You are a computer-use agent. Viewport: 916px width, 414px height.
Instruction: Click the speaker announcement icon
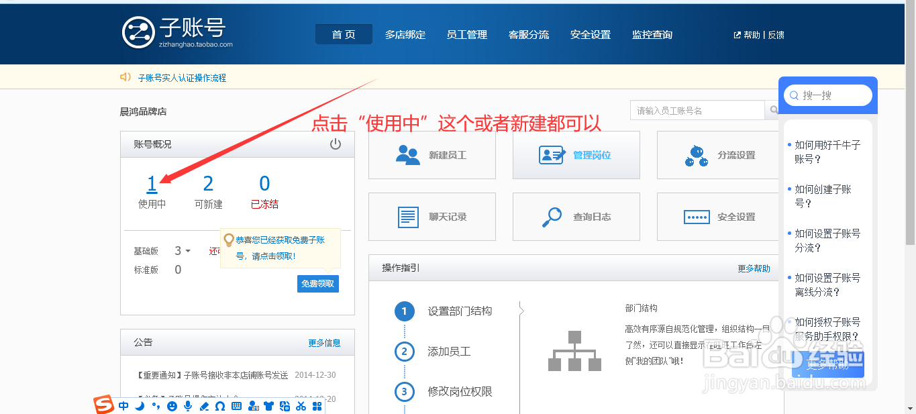[x=125, y=77]
